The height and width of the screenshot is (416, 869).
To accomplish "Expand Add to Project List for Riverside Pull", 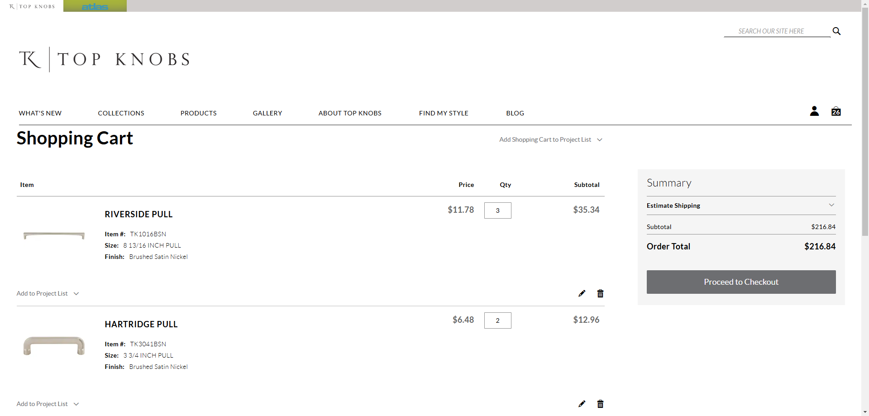I will coord(48,293).
